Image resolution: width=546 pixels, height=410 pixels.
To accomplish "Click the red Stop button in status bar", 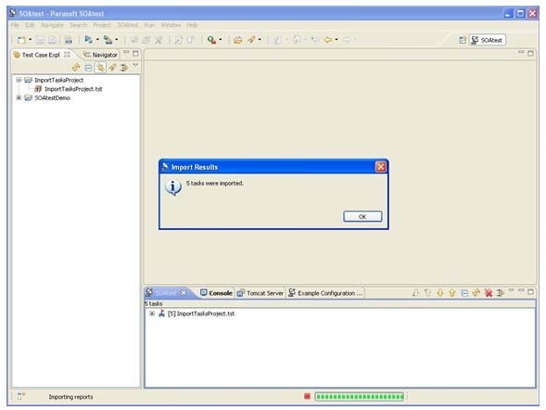I will [307, 396].
